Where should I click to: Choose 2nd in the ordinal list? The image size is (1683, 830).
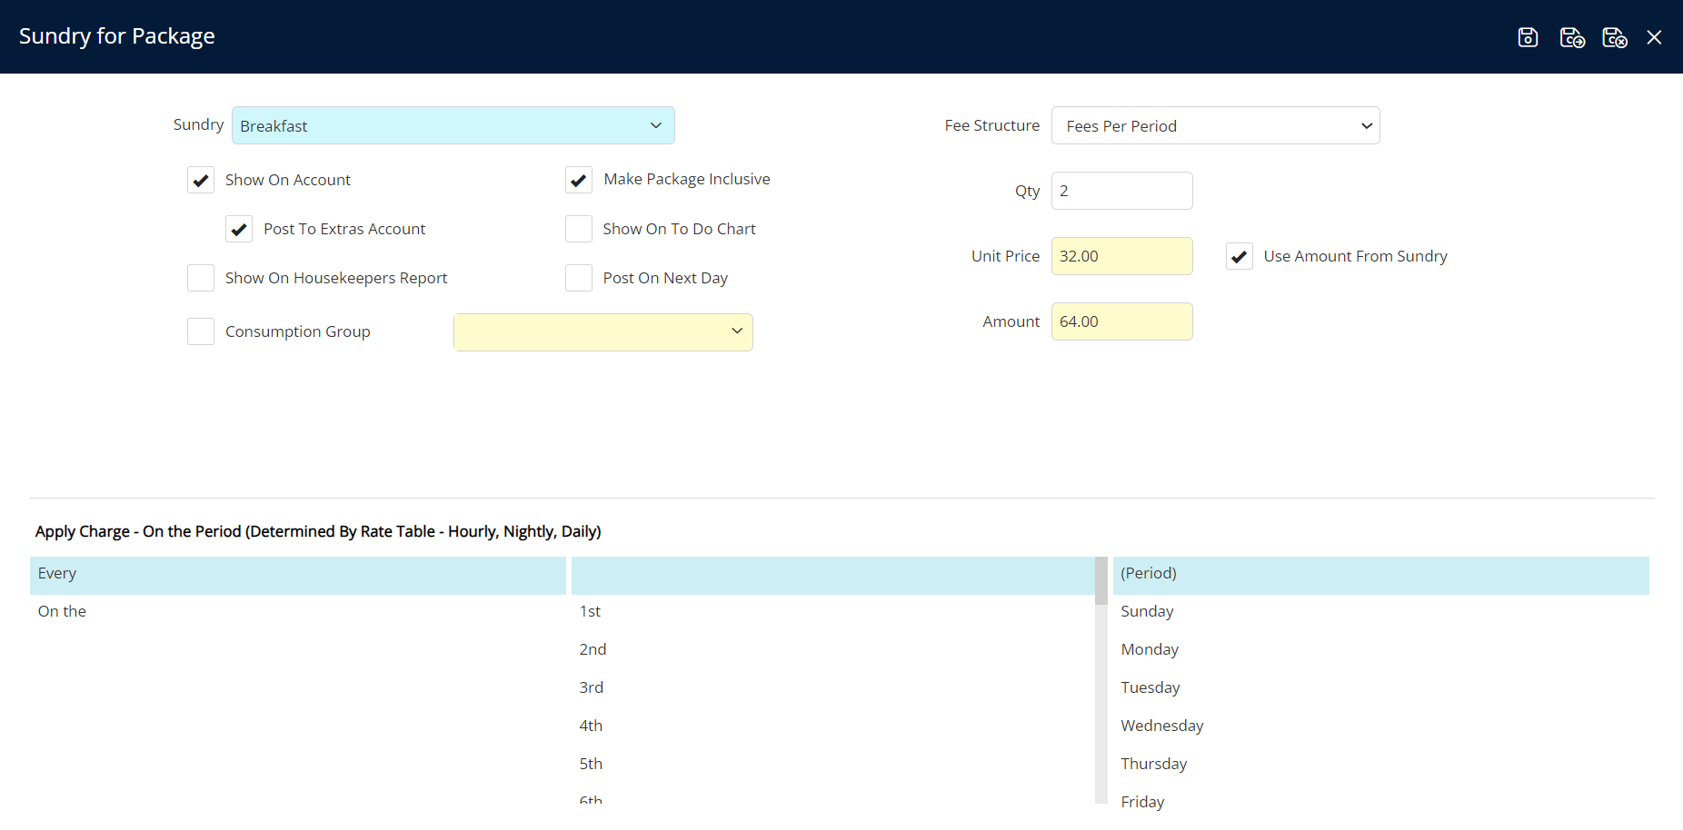(593, 650)
